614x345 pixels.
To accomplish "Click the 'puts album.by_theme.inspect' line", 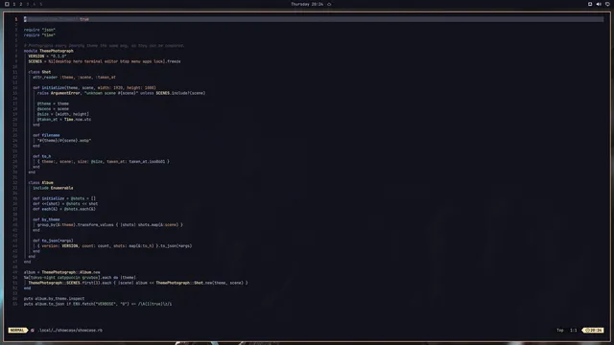I will (54, 298).
